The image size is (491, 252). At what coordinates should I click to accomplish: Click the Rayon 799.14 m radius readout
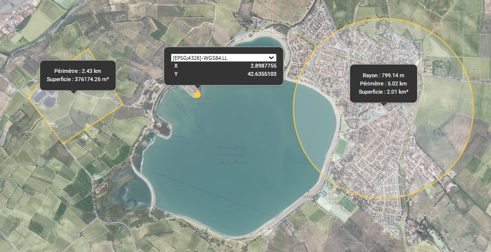pyautogui.click(x=383, y=75)
